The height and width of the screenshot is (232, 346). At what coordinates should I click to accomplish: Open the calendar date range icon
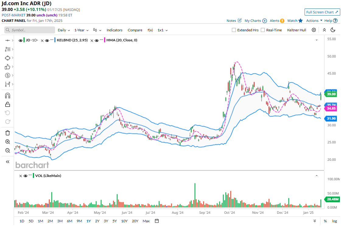coord(157,221)
